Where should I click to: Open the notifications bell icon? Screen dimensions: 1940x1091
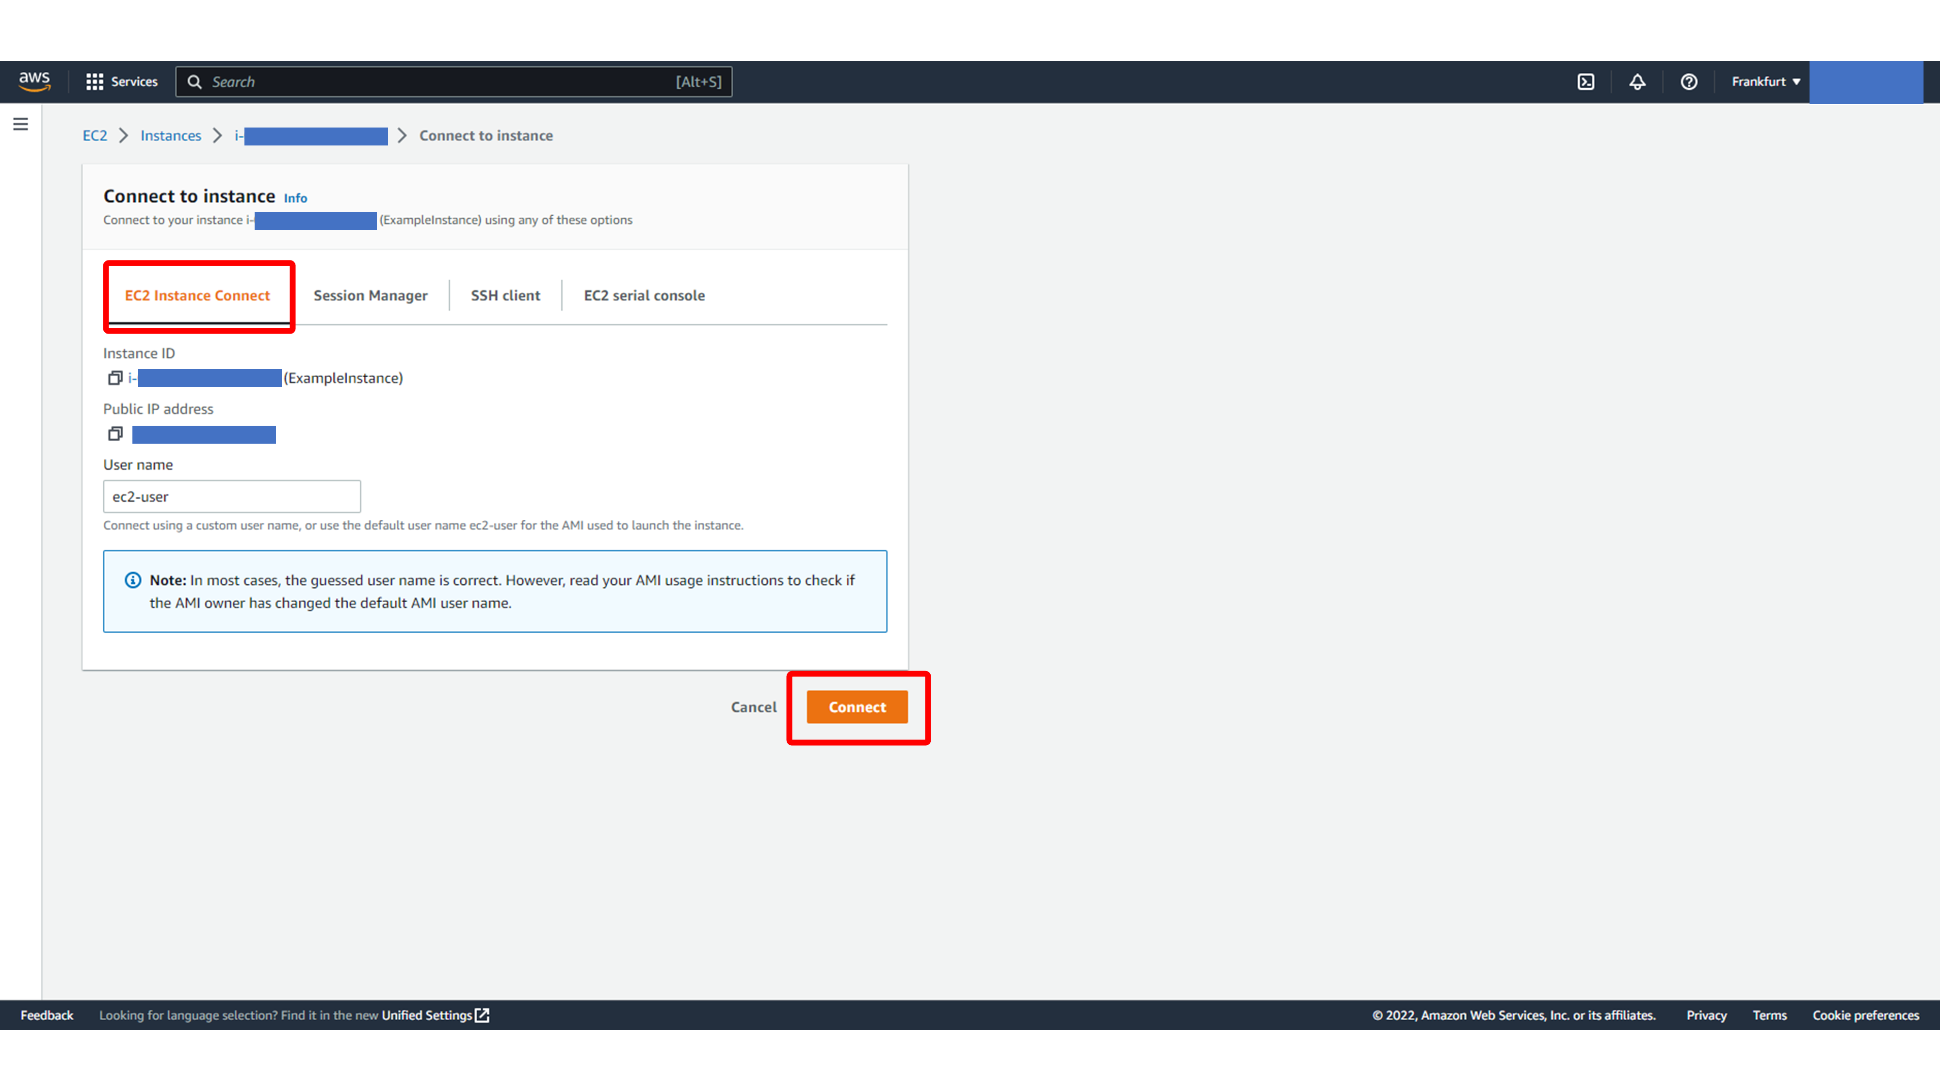tap(1637, 81)
